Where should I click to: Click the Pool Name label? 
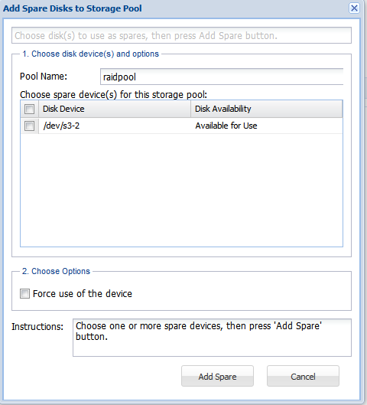pyautogui.click(x=44, y=77)
